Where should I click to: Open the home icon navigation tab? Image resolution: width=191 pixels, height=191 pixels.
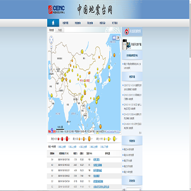53,23
